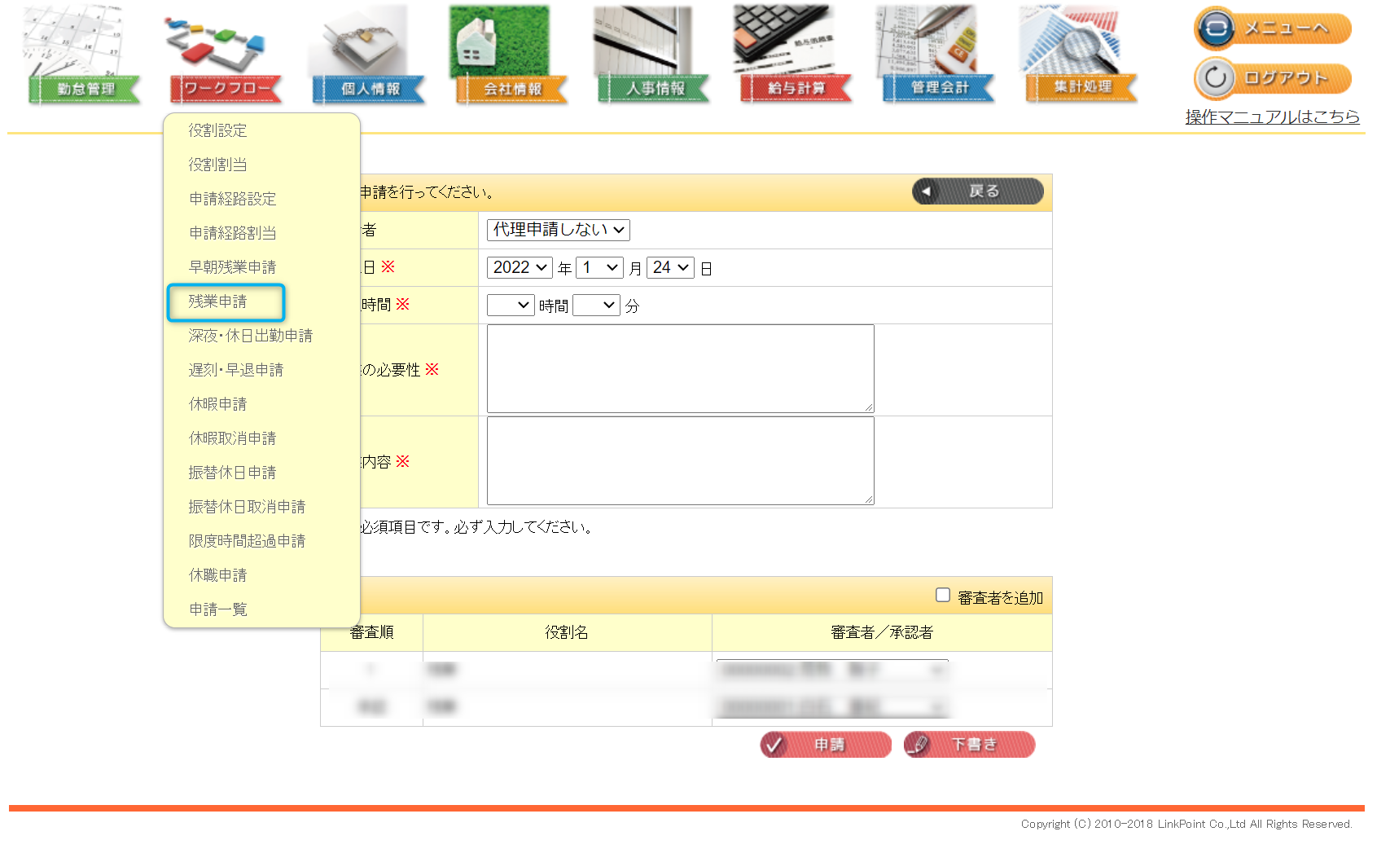Open the 操作マニュアルはこちら link

click(x=1272, y=117)
